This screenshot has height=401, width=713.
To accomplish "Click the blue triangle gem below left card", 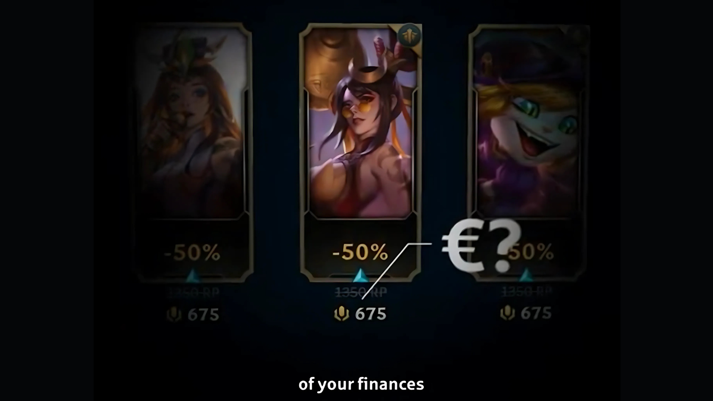I will pos(192,277).
